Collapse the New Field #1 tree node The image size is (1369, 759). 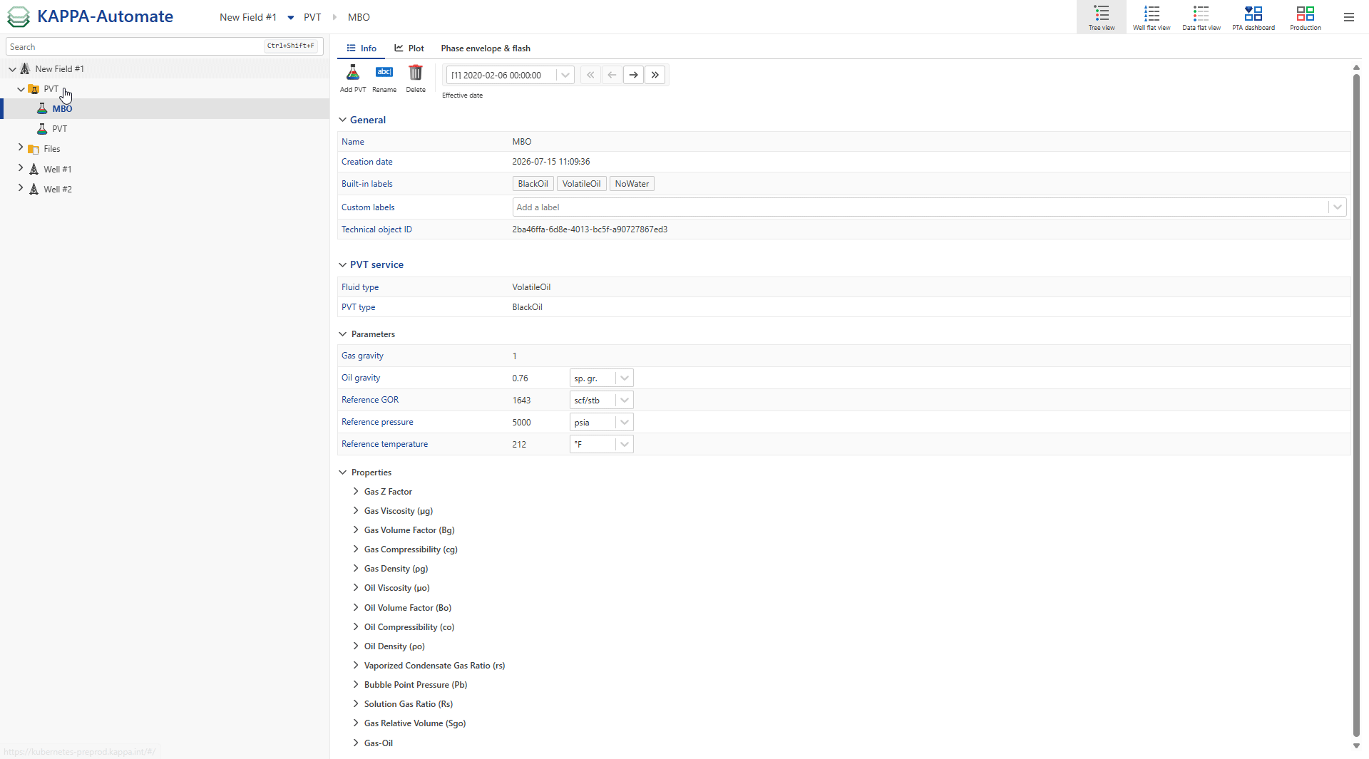coord(12,69)
